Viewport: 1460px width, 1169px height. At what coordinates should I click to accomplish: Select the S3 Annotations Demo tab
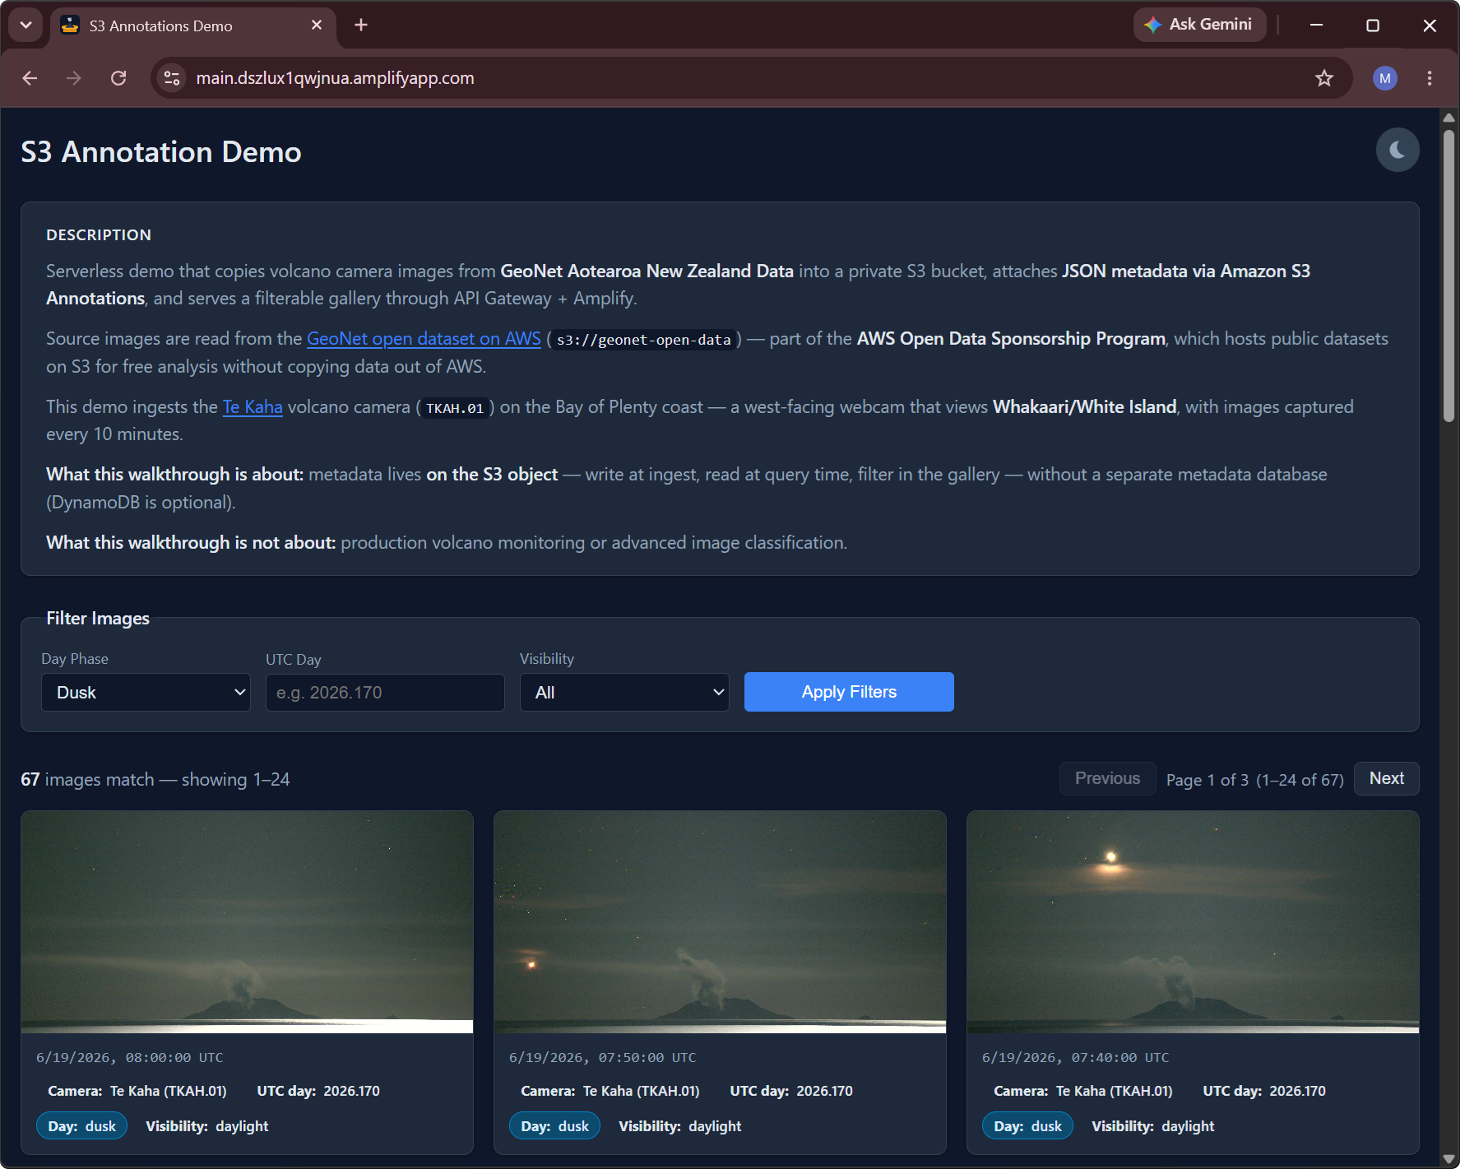point(193,26)
